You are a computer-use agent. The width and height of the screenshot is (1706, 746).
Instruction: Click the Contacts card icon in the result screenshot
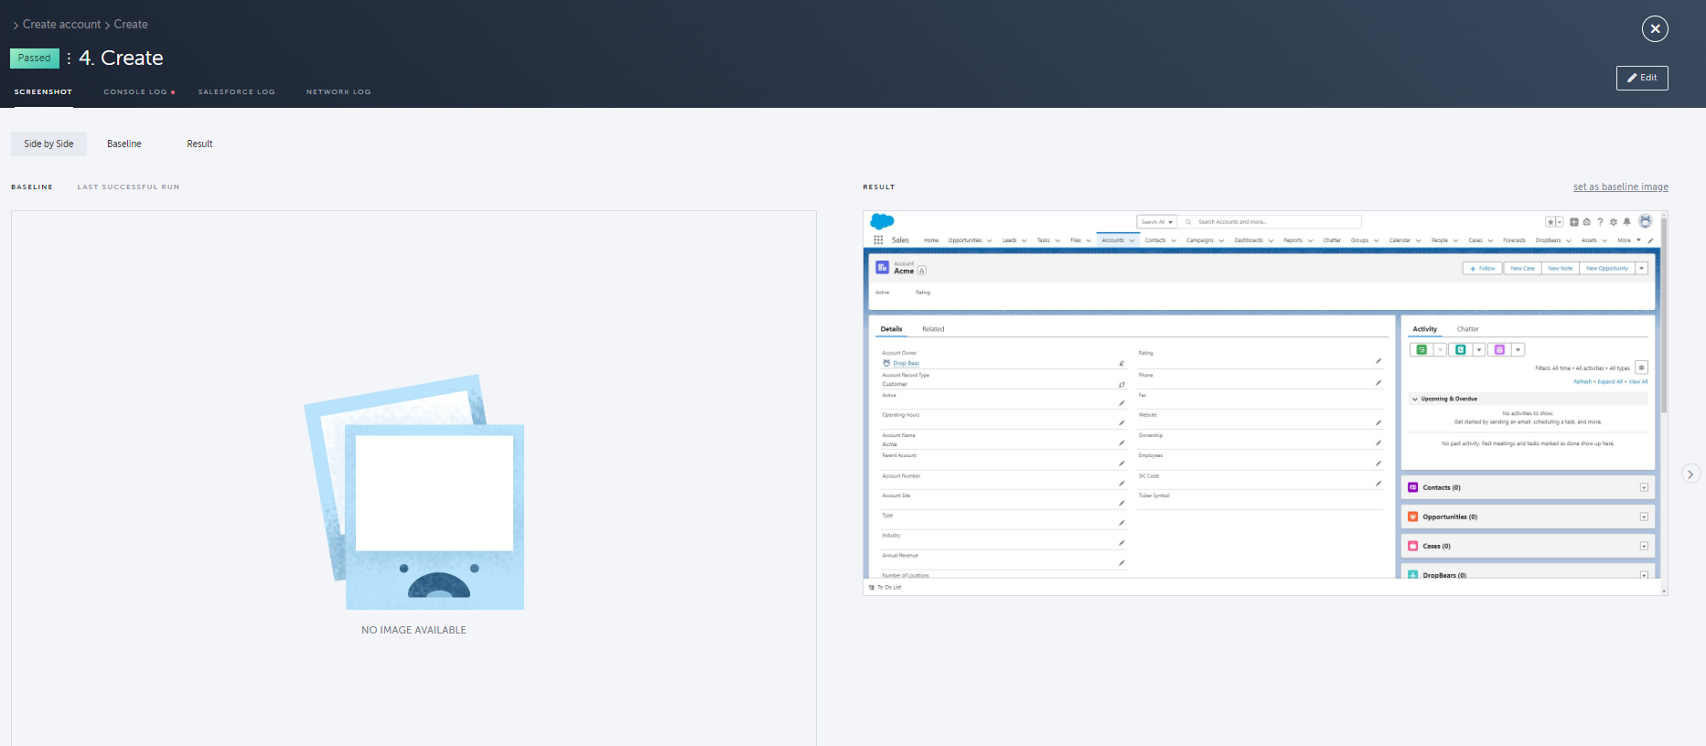click(1412, 488)
